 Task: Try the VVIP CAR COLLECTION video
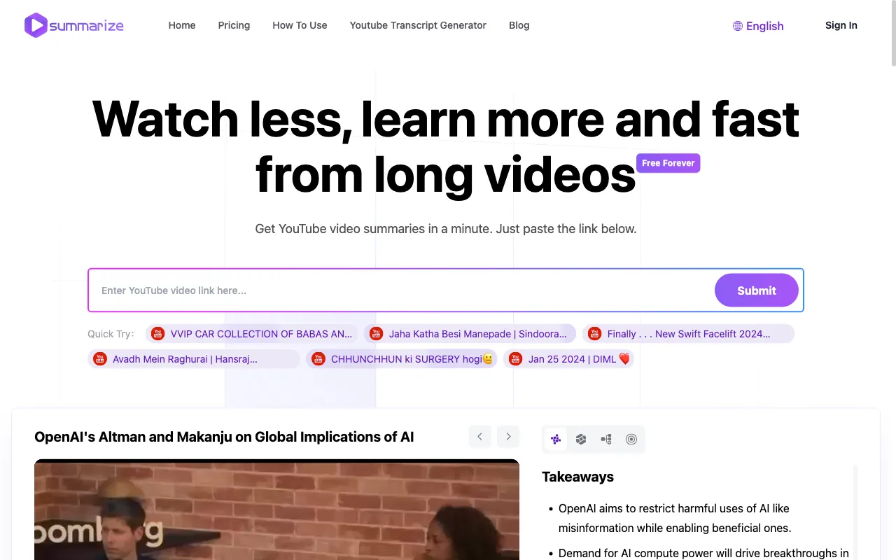tap(252, 334)
